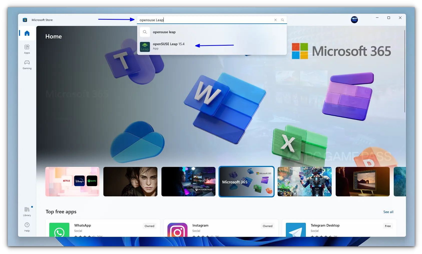Select the 'opensuse leap' search suggestion
This screenshot has height=254, width=422.
click(212, 32)
